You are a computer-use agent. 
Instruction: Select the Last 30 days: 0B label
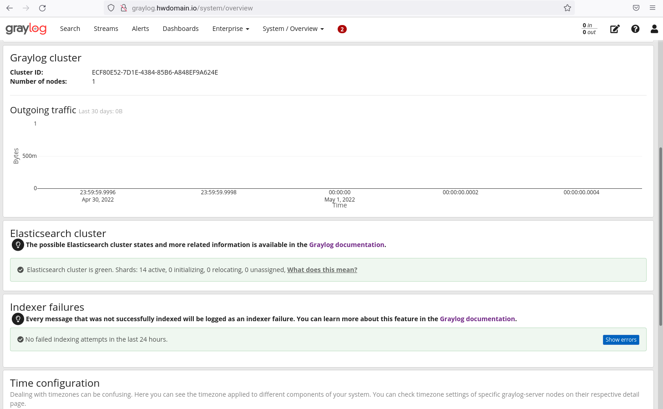click(x=101, y=111)
